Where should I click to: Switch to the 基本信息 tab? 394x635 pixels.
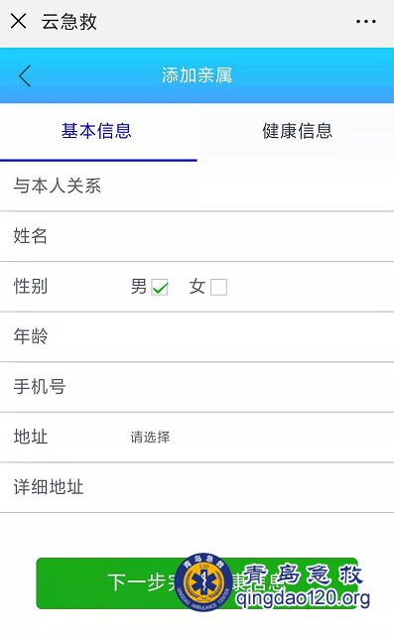tap(98, 132)
